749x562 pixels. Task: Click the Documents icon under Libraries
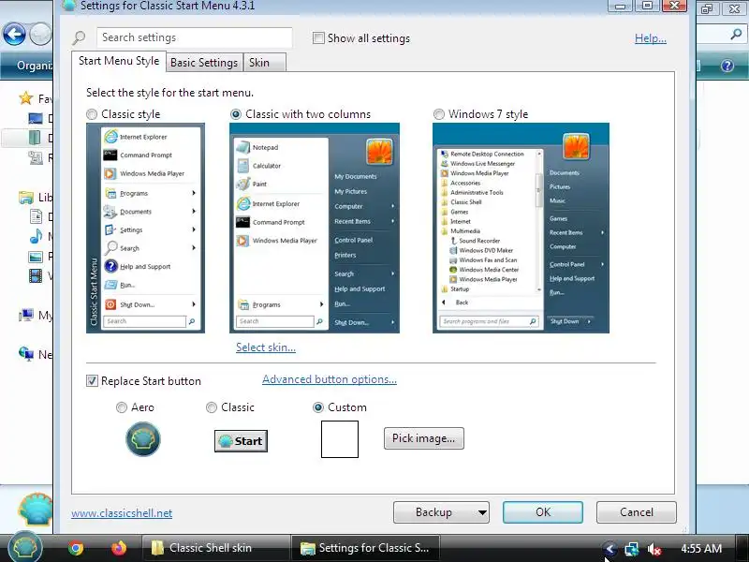36,216
